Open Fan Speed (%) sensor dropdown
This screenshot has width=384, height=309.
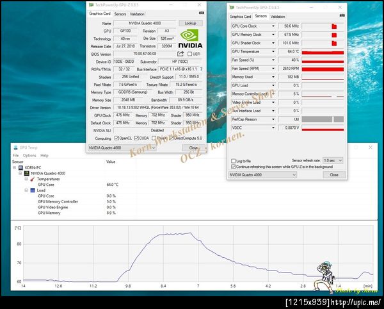click(273, 60)
